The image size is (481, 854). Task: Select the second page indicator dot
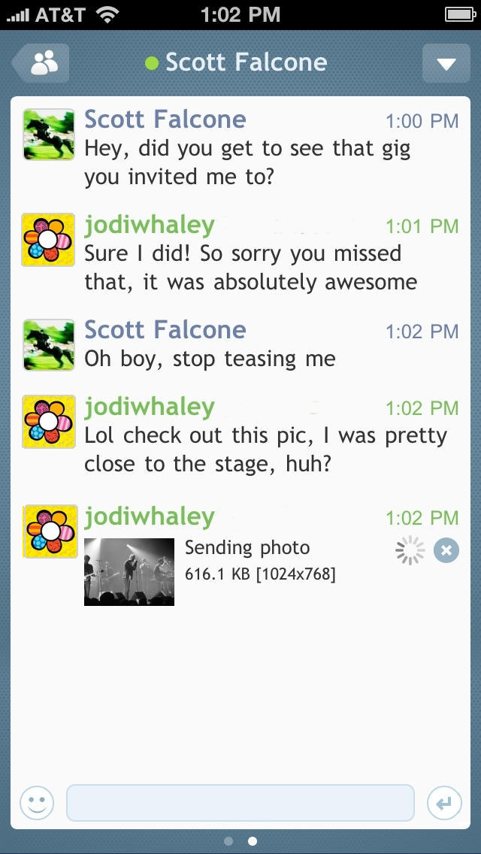(253, 841)
